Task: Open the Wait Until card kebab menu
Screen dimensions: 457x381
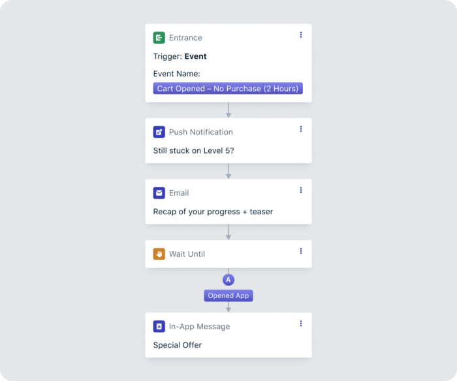Action: [301, 251]
